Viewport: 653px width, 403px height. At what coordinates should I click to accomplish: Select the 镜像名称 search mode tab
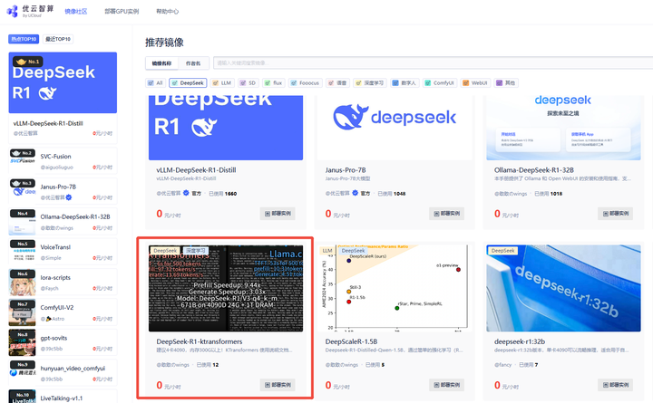click(161, 63)
